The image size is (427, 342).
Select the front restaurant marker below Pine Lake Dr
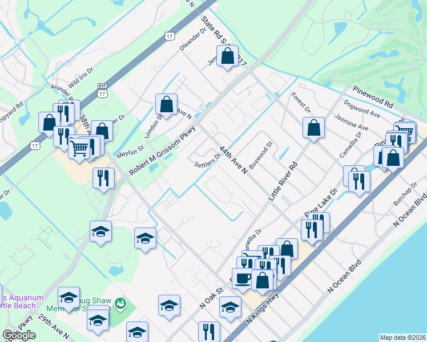pos(312,230)
